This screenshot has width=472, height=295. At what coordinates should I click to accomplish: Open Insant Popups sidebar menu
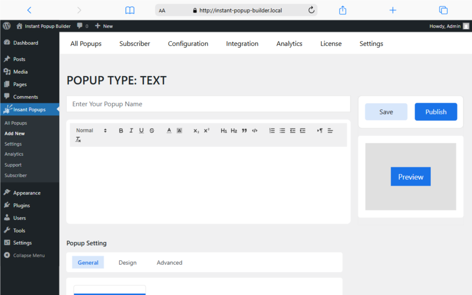[29, 109]
